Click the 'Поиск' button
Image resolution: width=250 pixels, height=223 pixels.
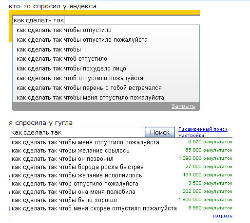pyautogui.click(x=160, y=132)
